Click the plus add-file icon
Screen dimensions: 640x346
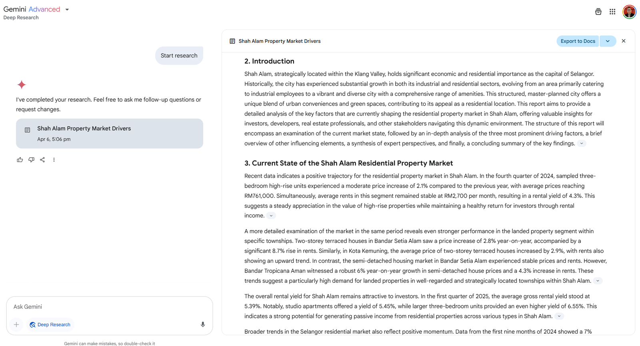pyautogui.click(x=16, y=324)
